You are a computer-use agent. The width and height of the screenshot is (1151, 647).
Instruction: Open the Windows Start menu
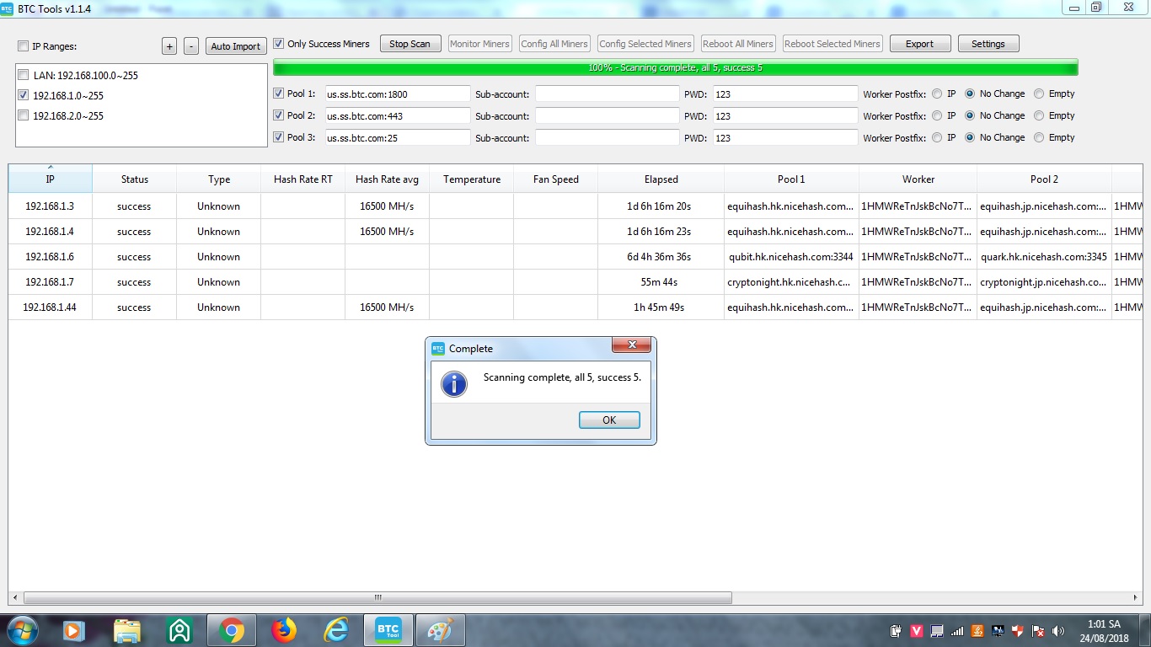coord(21,630)
